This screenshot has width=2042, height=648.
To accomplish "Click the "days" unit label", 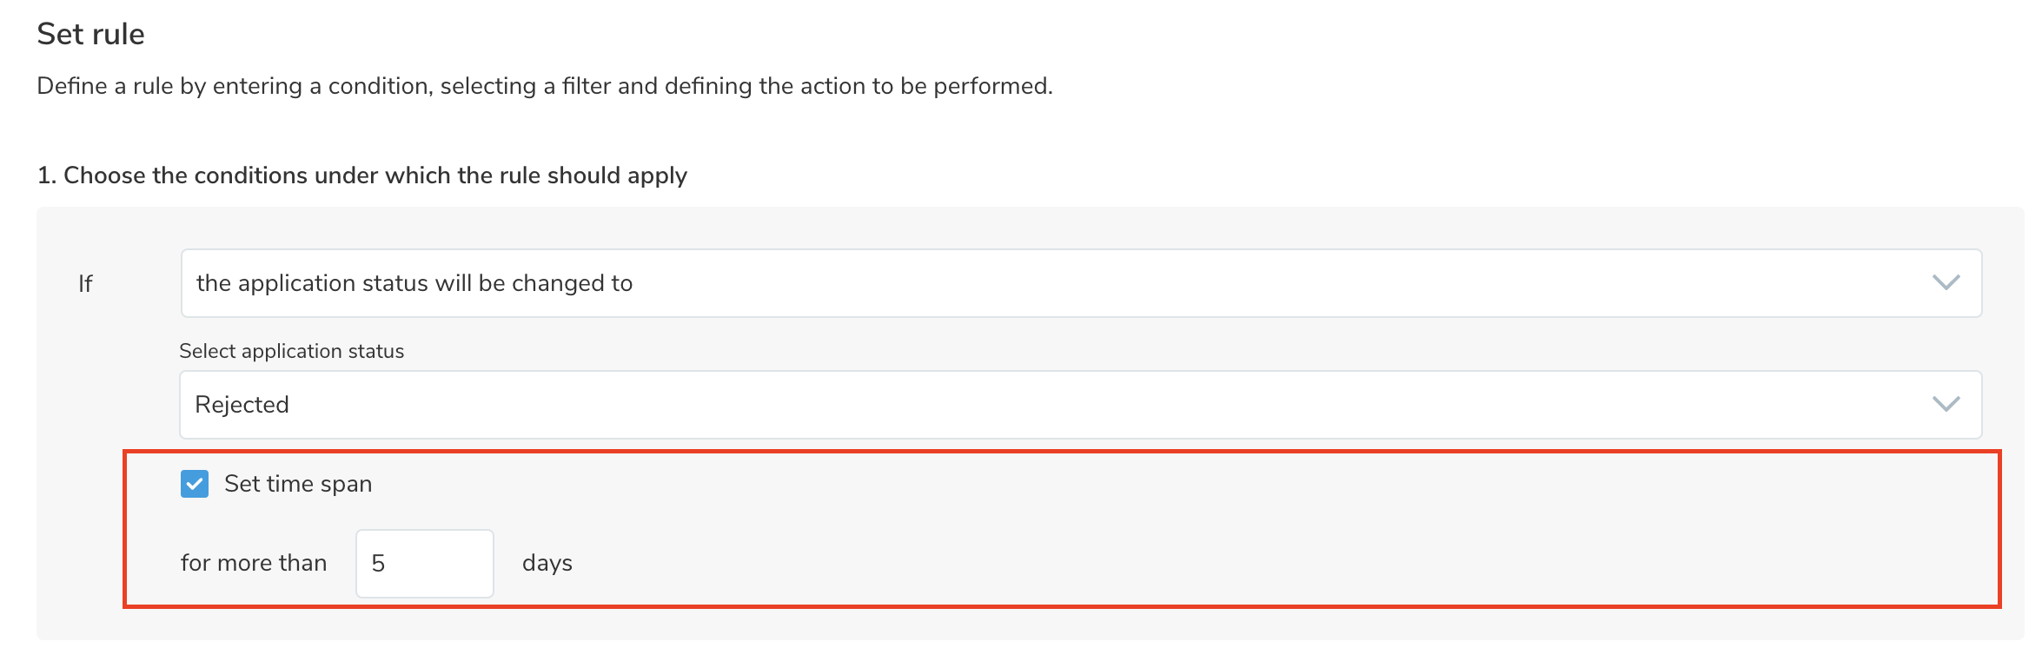I will [547, 563].
